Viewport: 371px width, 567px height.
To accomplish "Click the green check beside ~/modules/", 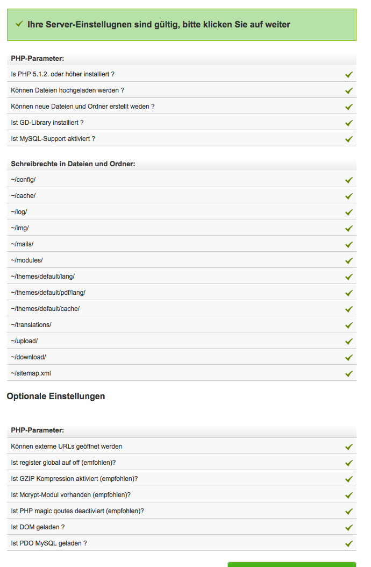I will [x=349, y=260].
